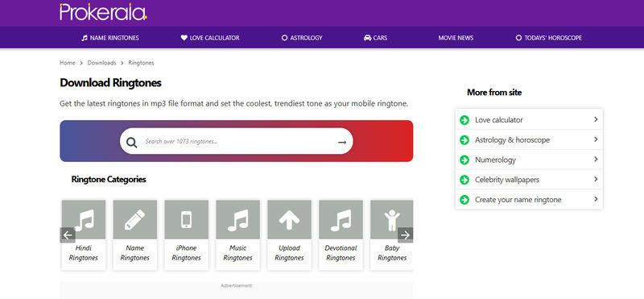Click the Devotional Ringtones label
Image resolution: width=644 pixels, height=299 pixels.
(x=341, y=253)
